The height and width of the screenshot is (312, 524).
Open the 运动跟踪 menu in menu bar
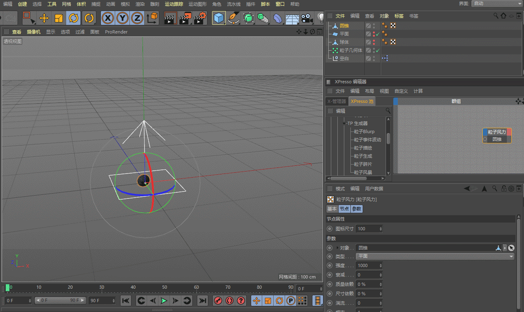[x=174, y=4]
